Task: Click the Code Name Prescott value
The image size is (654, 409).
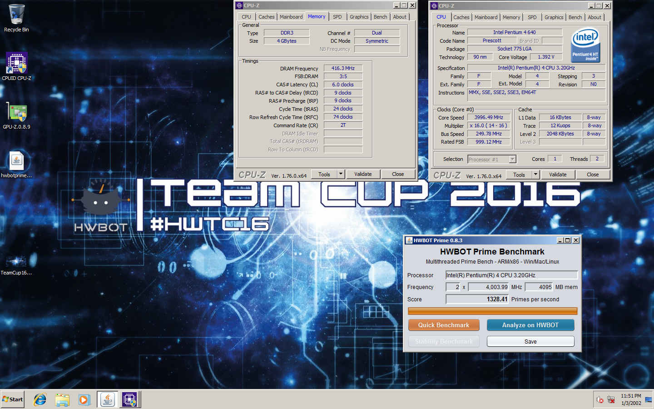Action: click(492, 40)
